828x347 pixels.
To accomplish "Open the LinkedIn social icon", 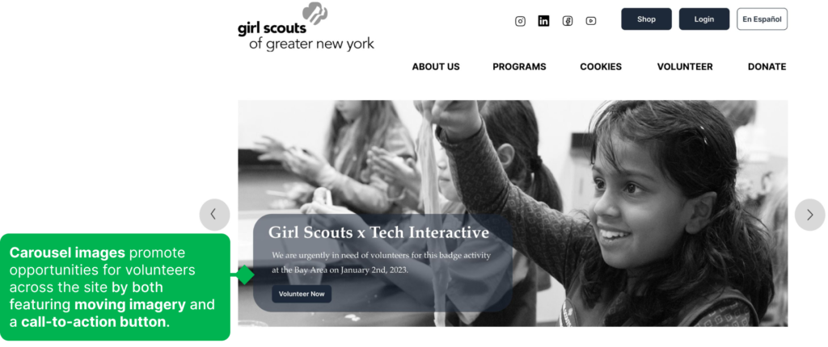I will pyautogui.click(x=543, y=21).
